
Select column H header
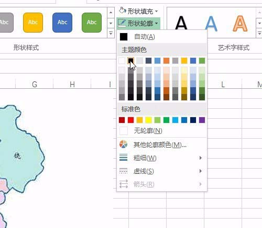click(72, 84)
